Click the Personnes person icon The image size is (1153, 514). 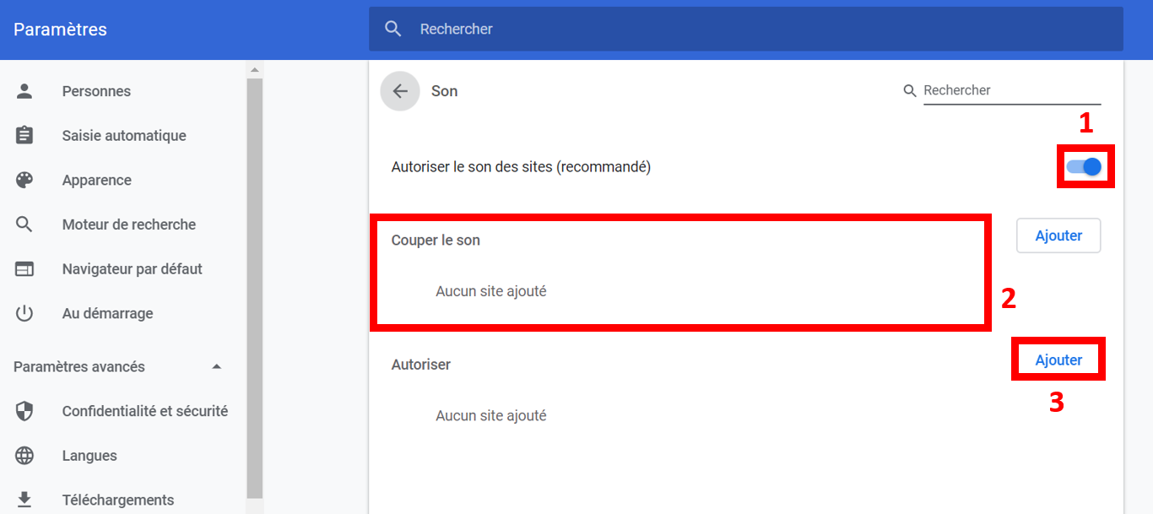tap(24, 91)
